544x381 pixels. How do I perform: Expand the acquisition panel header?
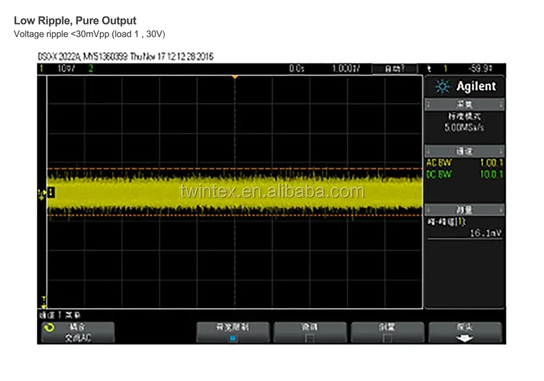click(x=464, y=105)
